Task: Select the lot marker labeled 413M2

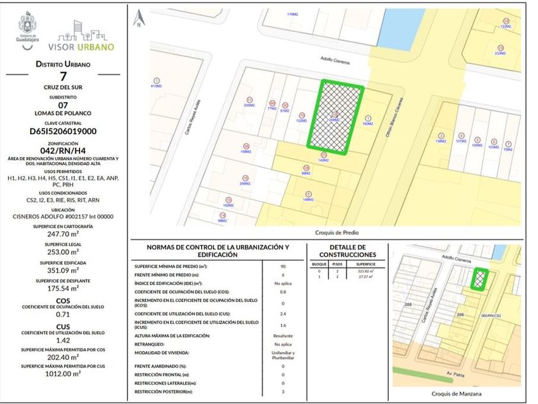Action: coord(157,81)
